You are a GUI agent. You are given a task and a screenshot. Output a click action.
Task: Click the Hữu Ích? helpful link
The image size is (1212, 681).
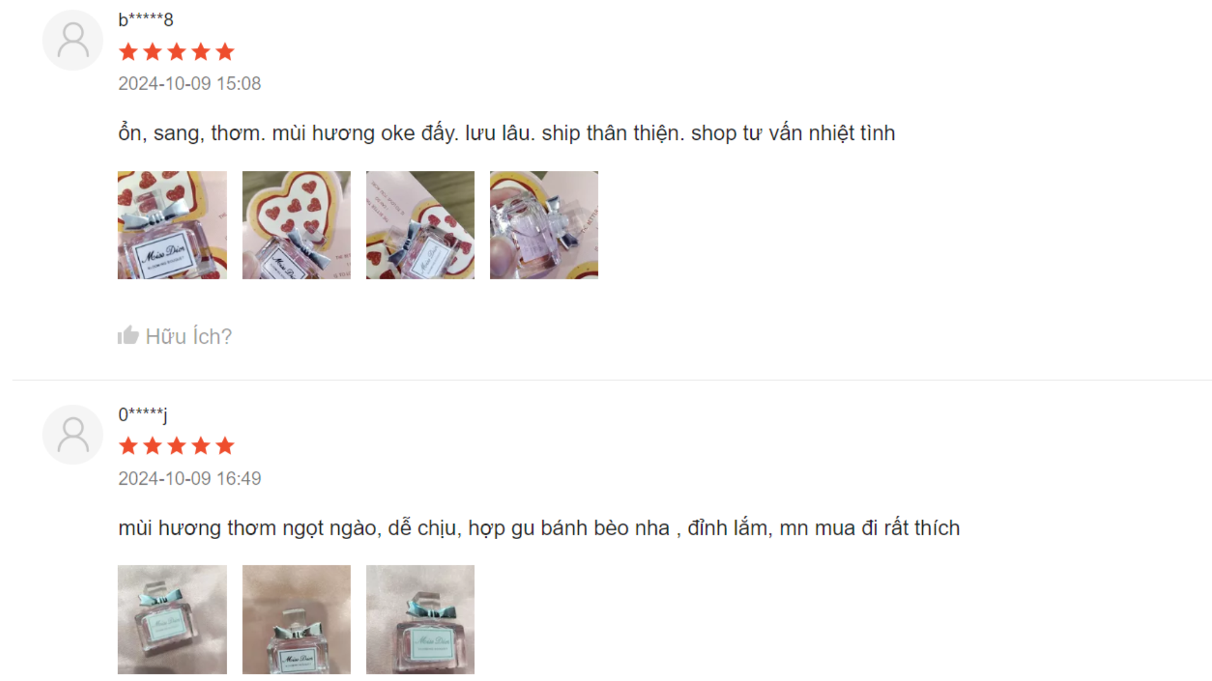(175, 336)
